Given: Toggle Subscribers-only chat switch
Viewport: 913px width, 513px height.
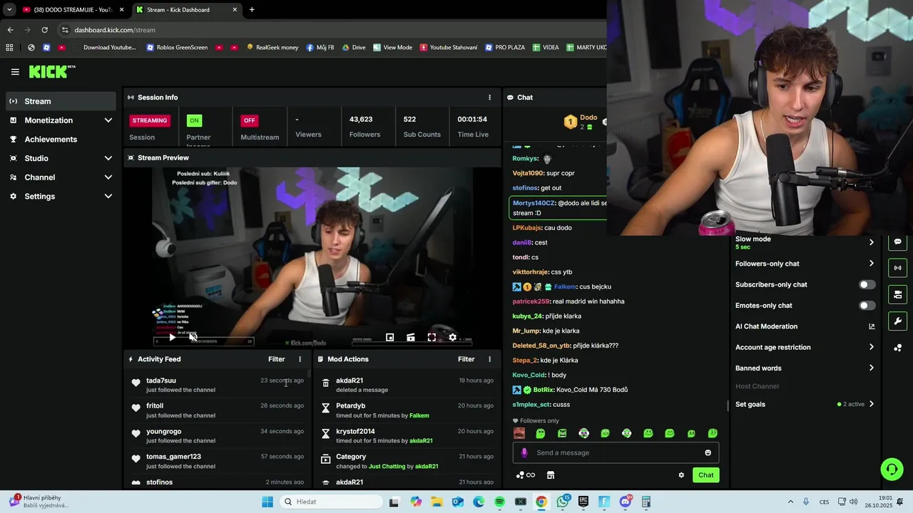Looking at the screenshot, I should click(867, 284).
